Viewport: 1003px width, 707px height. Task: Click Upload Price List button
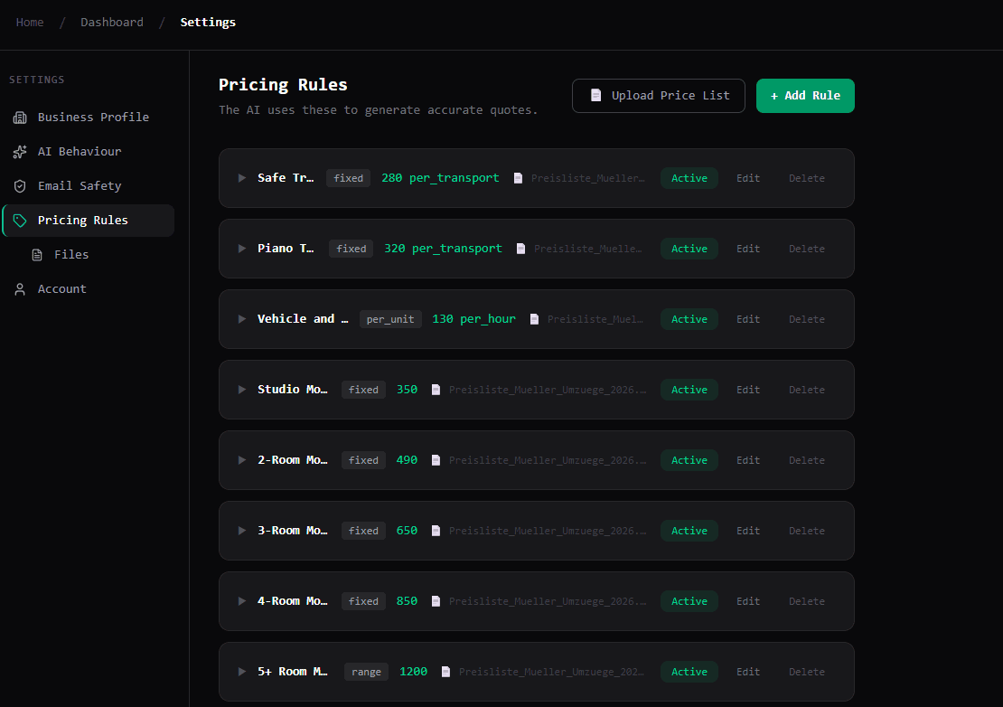658,96
